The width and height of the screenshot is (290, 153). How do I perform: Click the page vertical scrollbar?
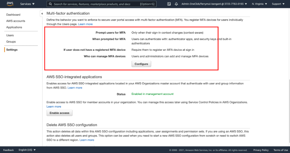pos(289,110)
